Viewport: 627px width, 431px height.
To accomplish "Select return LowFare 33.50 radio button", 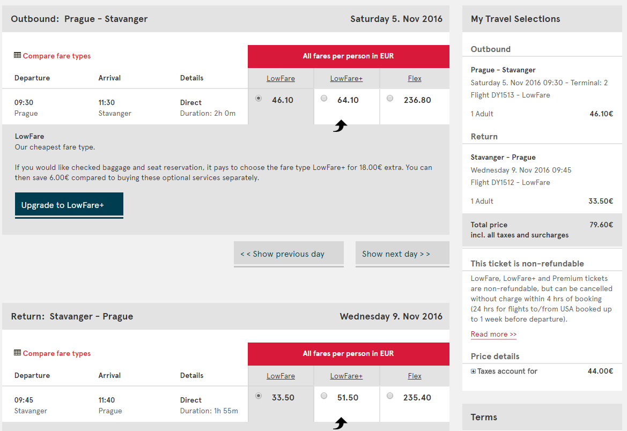I will [259, 396].
